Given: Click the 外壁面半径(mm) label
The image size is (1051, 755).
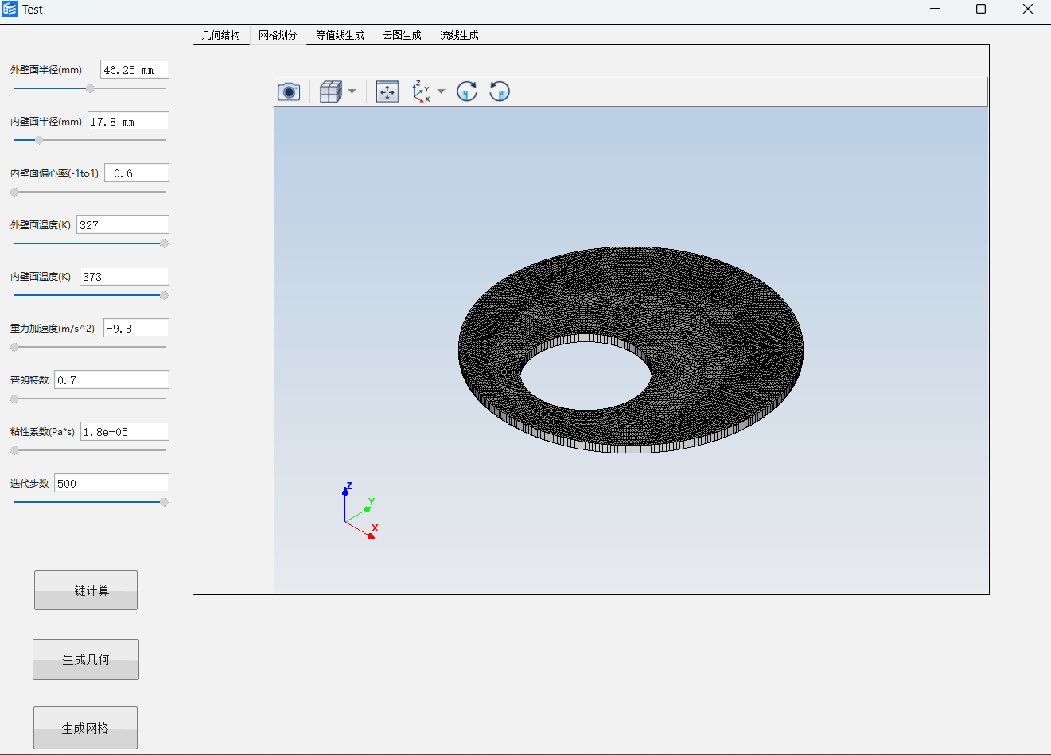Looking at the screenshot, I should coord(46,70).
